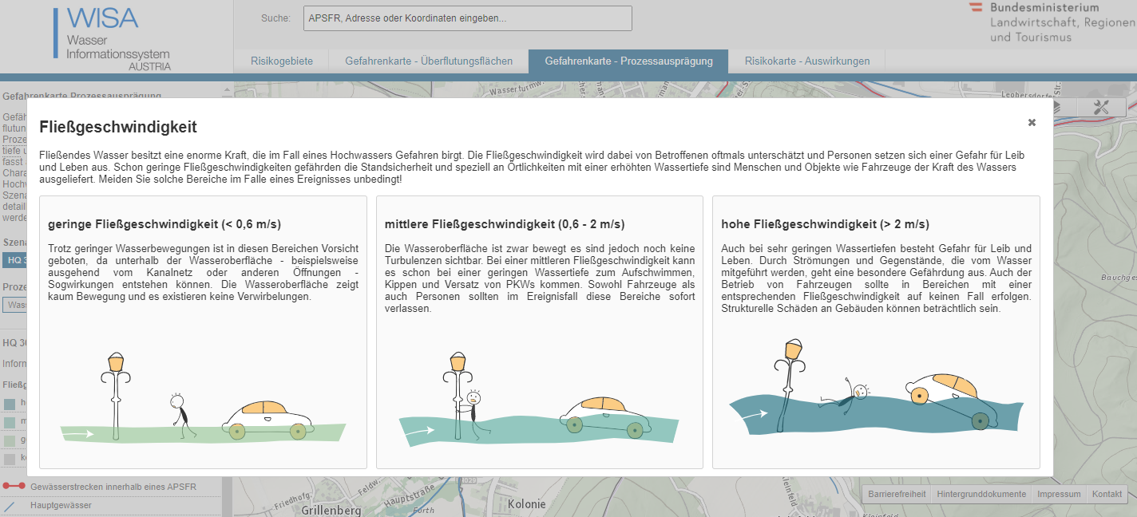Click the high flow velocity illustration
This screenshot has height=517, width=1137.
pos(875,389)
